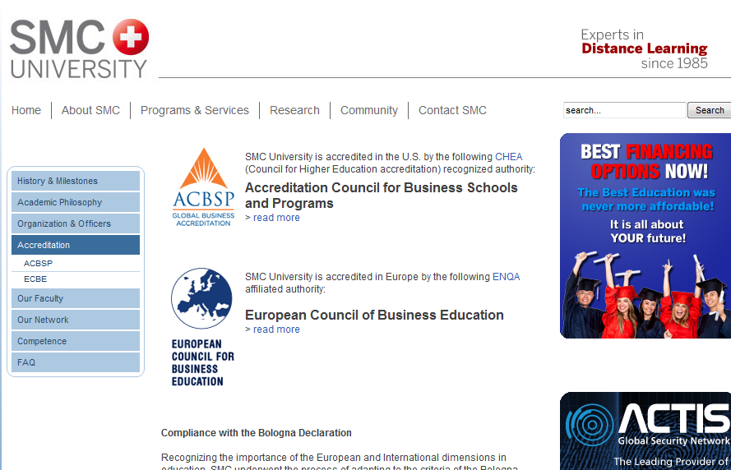Open the ACTIS Global Security Network banner
731x470 pixels.
(x=645, y=431)
